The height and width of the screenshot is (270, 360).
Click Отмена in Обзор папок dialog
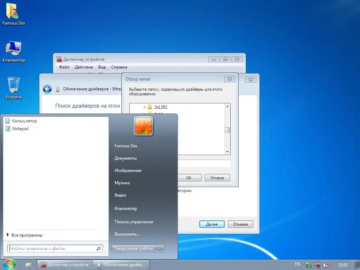point(217,178)
